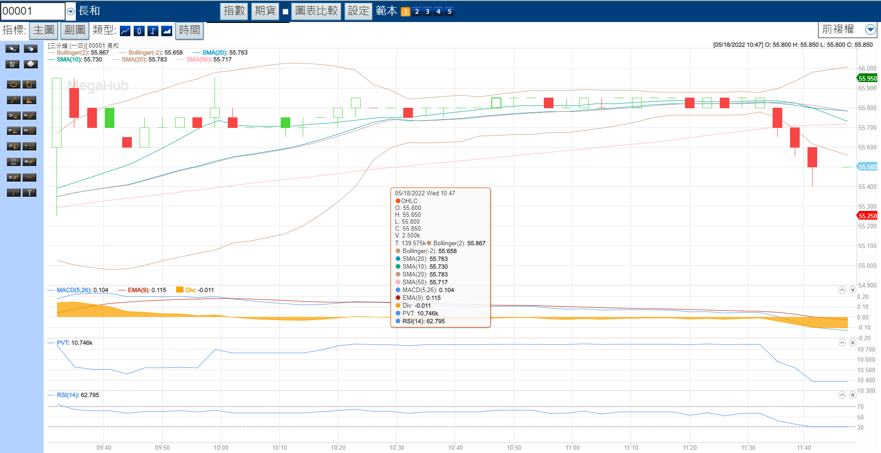Click the 指數 button
Viewport: 881px width, 453px height.
tap(234, 11)
